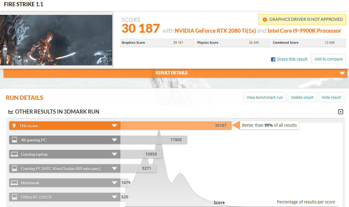Click the Office PC (2013) desktop icon

(x=14, y=197)
